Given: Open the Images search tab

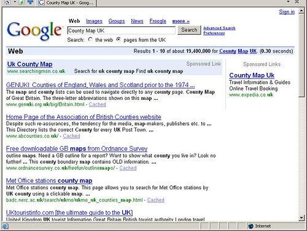Looking at the screenshot, I should coord(94,21).
